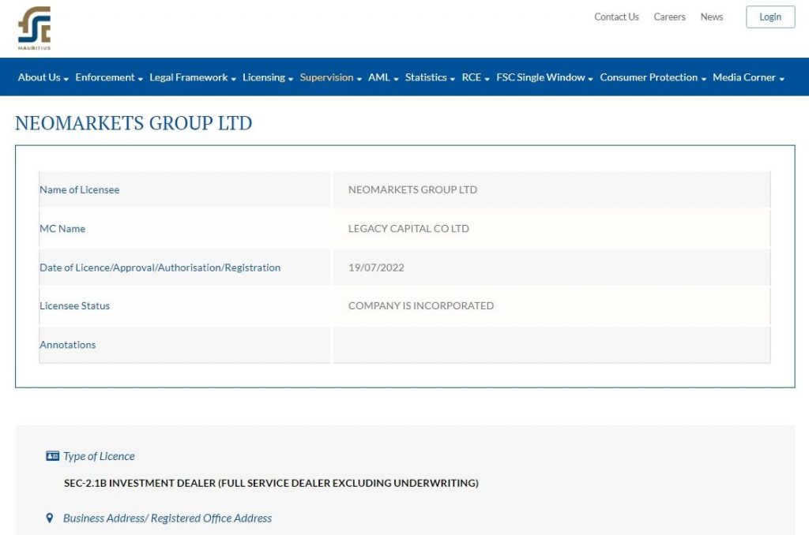The image size is (809, 535).
Task: Open the Consumer Protection menu
Action: click(x=653, y=77)
